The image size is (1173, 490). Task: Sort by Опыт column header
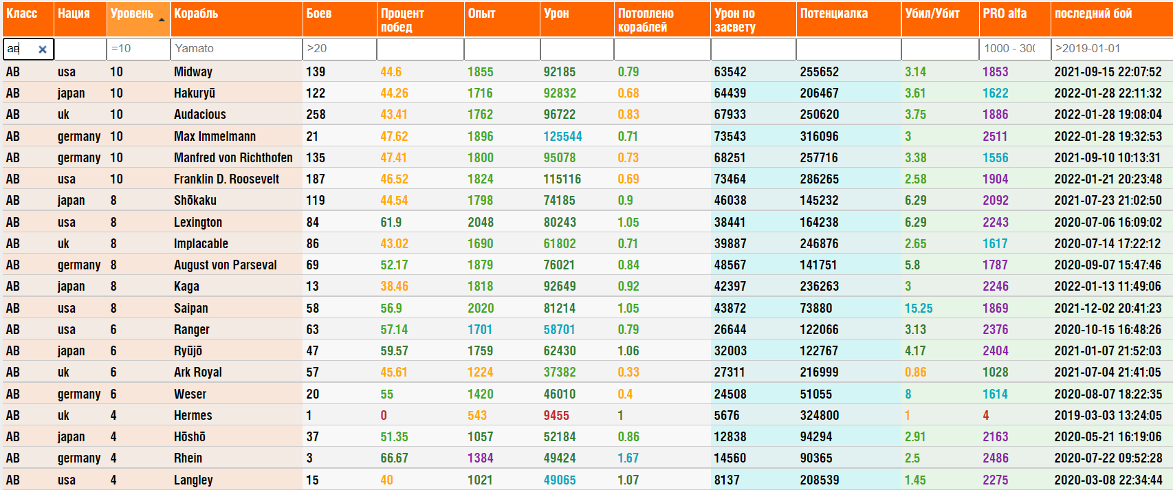point(481,14)
